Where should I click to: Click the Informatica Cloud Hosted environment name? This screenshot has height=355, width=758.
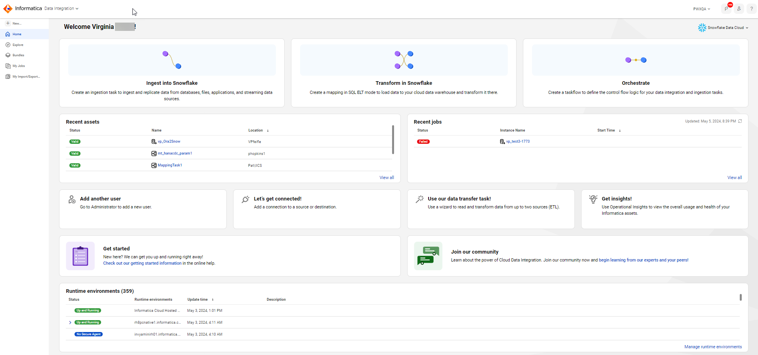tap(157, 311)
